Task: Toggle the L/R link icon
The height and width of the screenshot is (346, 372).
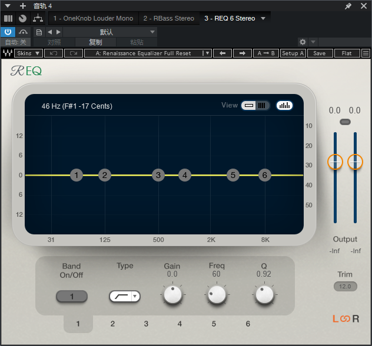Action: 345,319
